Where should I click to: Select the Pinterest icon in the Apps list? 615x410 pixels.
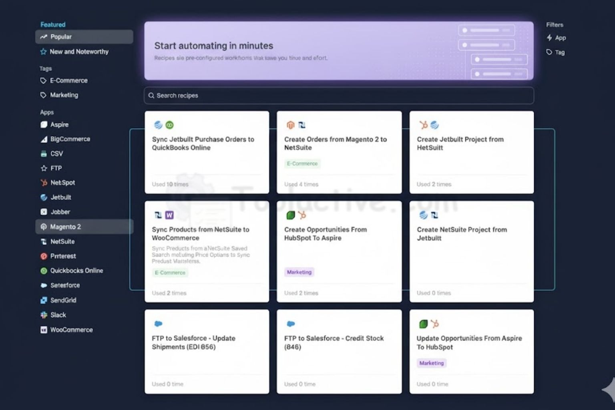[44, 256]
